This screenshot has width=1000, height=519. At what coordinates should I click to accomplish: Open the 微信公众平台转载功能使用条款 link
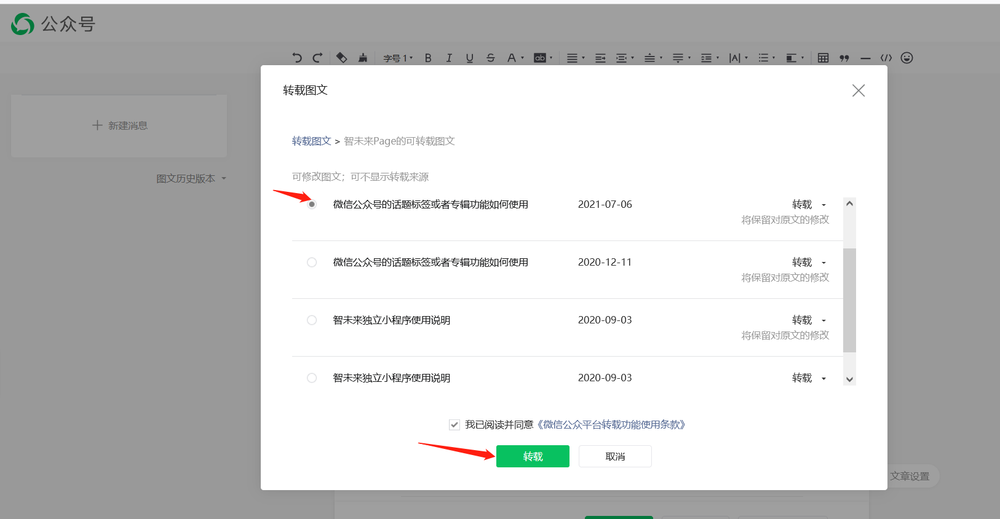click(611, 424)
